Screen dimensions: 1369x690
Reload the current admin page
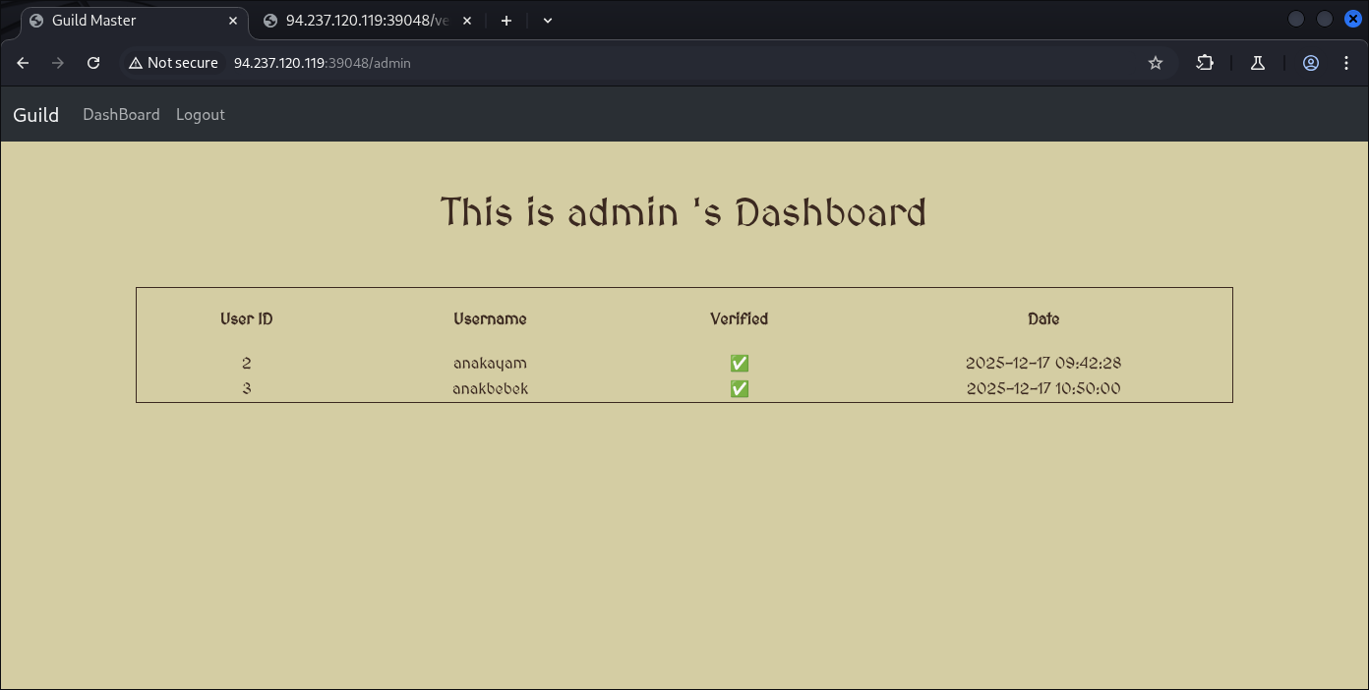(x=93, y=63)
